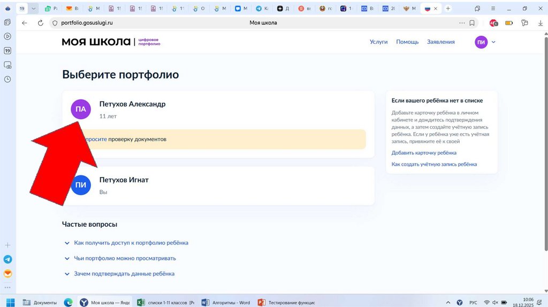Open the red adblock extension icon
The width and height of the screenshot is (548, 307).
coord(493,22)
